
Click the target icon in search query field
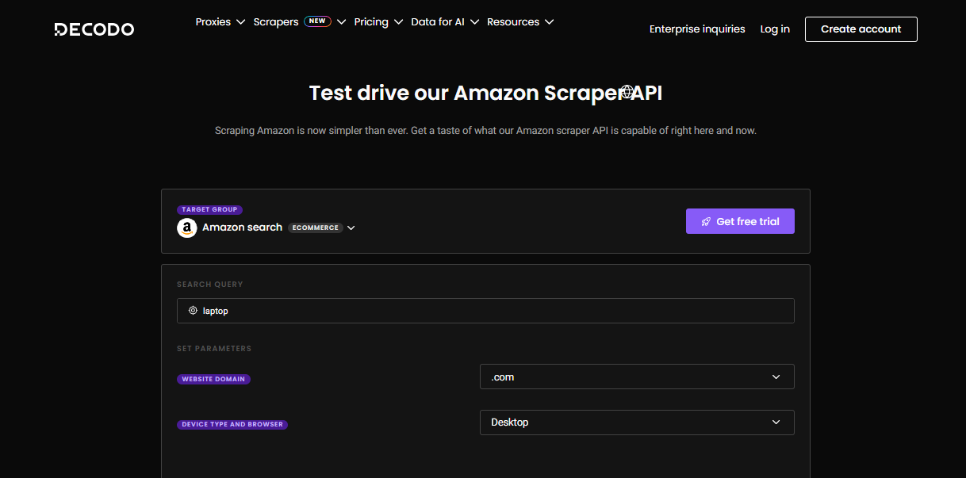[x=193, y=311]
